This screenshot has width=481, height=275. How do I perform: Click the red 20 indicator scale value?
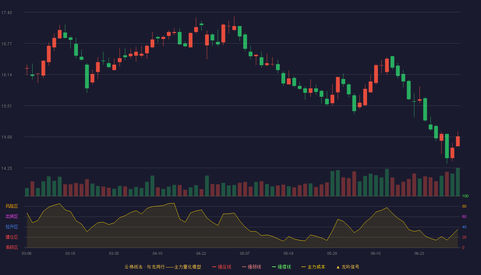tap(464, 237)
